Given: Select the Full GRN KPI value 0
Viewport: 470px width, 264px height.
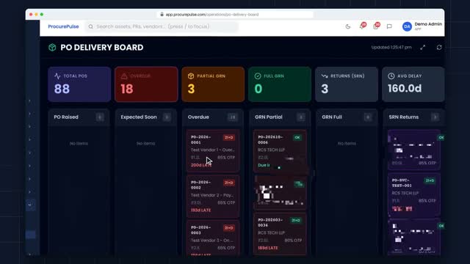Looking at the screenshot, I should [x=258, y=89].
